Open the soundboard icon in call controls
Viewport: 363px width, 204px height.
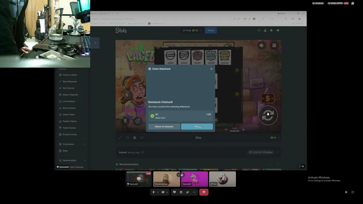pos(187,192)
